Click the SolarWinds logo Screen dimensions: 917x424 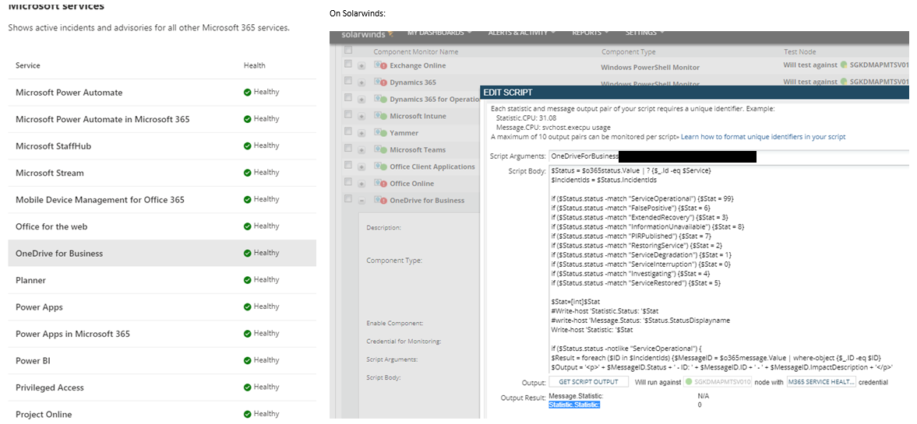point(367,33)
